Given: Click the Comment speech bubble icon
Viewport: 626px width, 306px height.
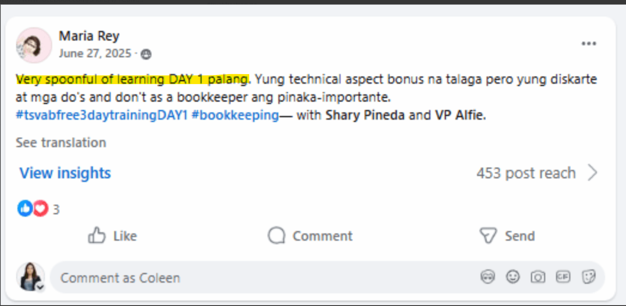Looking at the screenshot, I should point(276,236).
